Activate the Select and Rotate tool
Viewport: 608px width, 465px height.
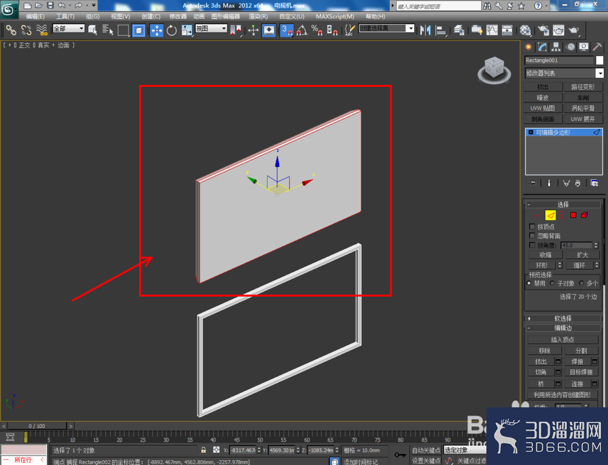point(171,30)
